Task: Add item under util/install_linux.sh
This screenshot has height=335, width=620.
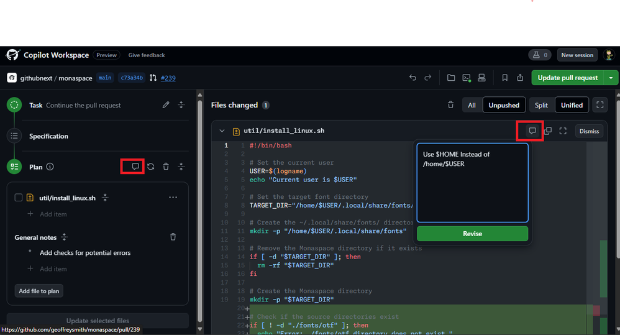Action: click(47, 214)
